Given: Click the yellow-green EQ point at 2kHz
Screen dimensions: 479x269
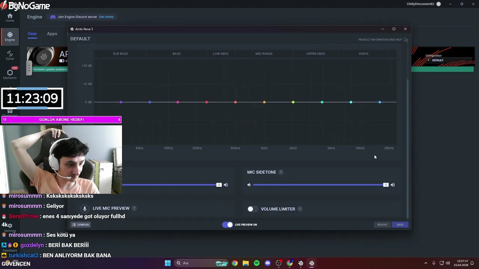Looking at the screenshot, I should pos(293,102).
